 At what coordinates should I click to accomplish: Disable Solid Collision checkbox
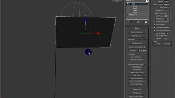pos(154,24)
